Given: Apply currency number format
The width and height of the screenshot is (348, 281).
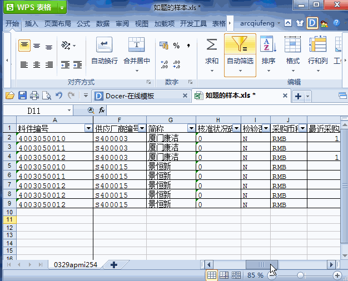Looking at the screenshot, I should coord(164,46).
